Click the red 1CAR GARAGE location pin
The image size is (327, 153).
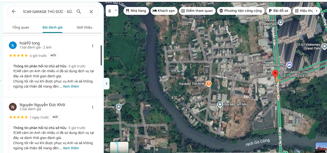click(x=275, y=74)
